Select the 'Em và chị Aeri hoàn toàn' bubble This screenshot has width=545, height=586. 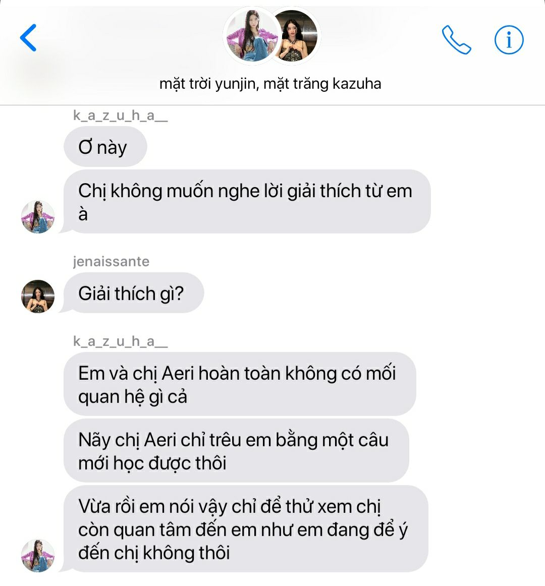click(240, 384)
